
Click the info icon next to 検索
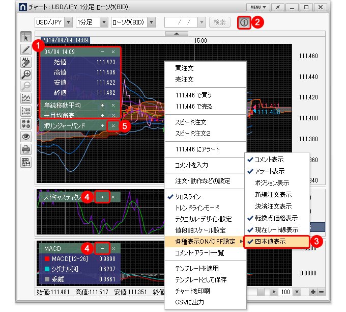point(245,23)
